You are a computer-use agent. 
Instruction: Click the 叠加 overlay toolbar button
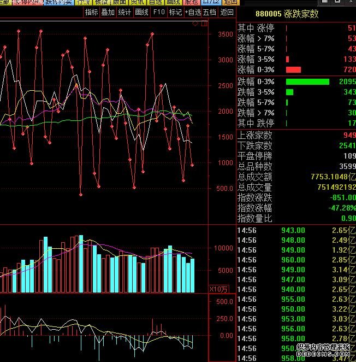pos(108,12)
